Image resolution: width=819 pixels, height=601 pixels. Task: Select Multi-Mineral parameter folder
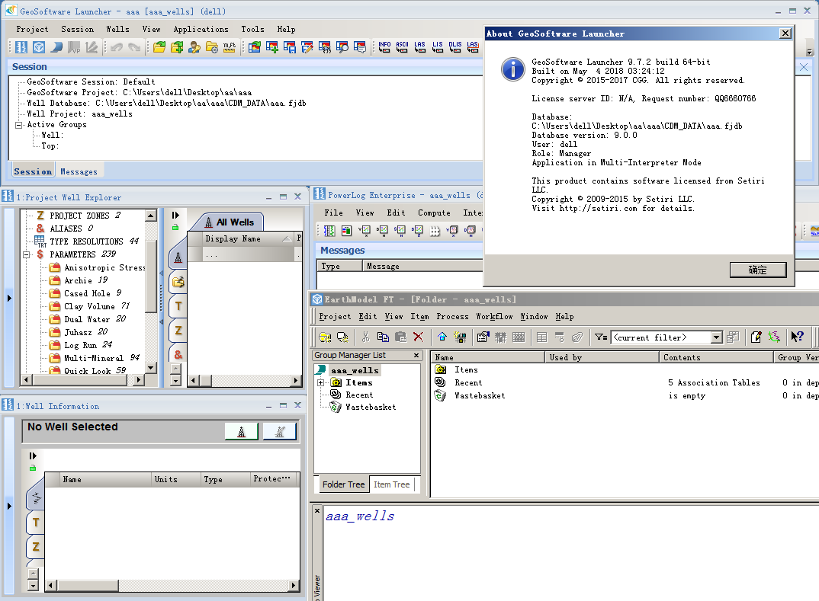(x=94, y=358)
